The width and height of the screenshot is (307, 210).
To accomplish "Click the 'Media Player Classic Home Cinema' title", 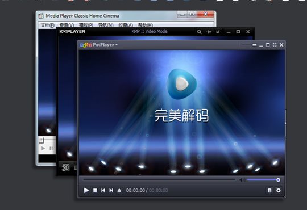I will coord(82,16).
